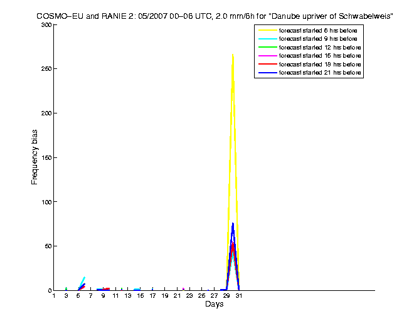Click the x-axis day label 9
This screenshot has height=326, width=414.
tap(103, 296)
